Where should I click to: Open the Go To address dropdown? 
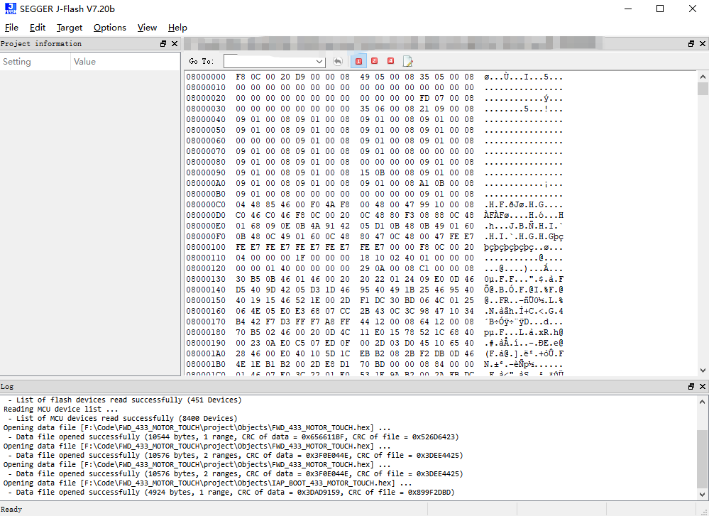[319, 61]
